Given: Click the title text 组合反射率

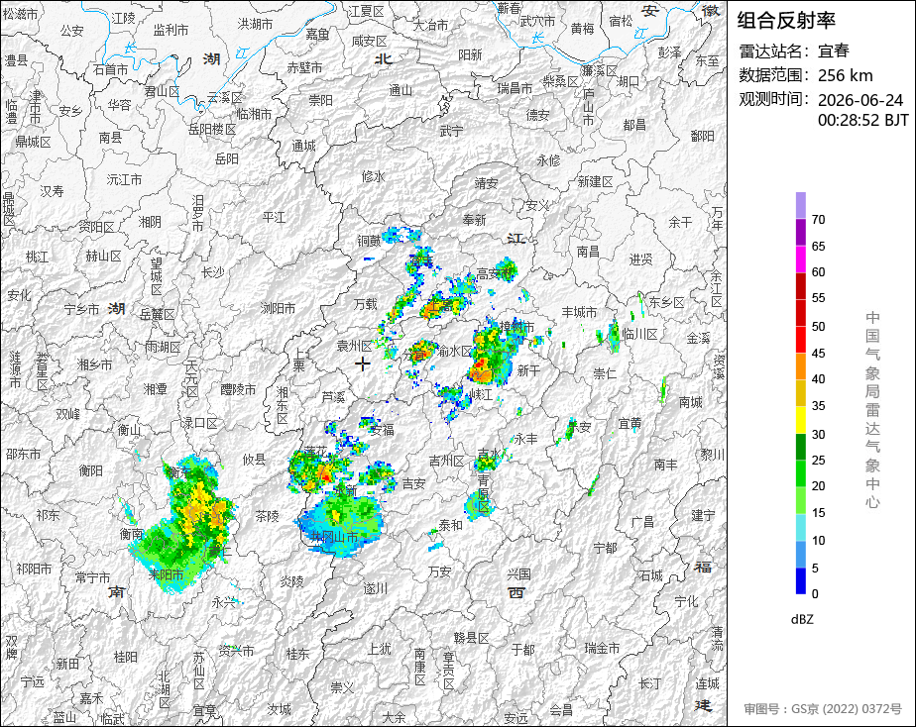Looking at the screenshot, I should coord(786,21).
